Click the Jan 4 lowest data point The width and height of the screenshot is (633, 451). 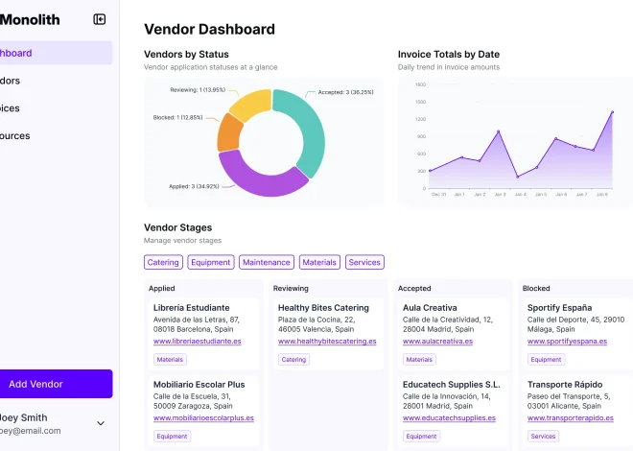pos(518,177)
